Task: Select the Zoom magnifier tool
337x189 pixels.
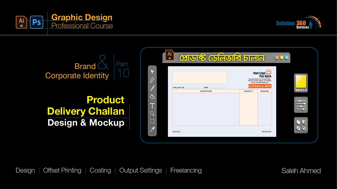Action: [x=152, y=114]
